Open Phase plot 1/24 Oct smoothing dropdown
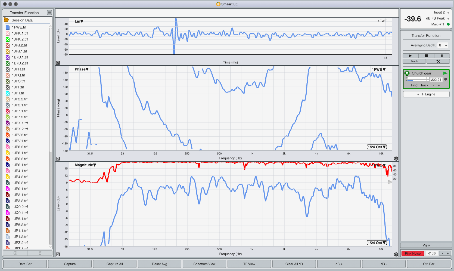 click(x=377, y=147)
